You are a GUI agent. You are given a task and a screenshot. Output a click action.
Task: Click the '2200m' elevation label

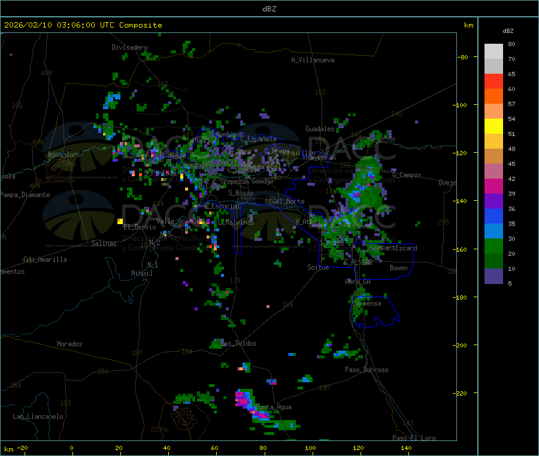(159, 430)
